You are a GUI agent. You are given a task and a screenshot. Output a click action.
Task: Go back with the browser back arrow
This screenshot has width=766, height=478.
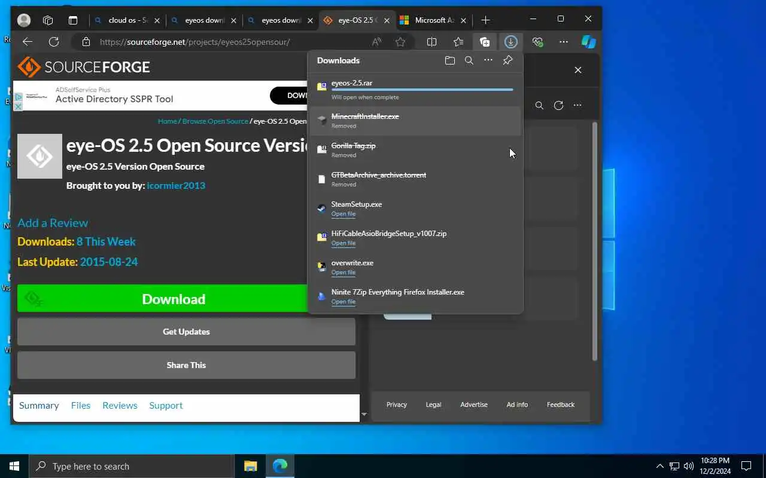pos(28,42)
